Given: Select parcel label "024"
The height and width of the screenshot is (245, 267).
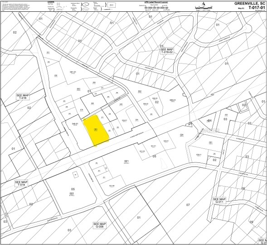Looking at the screenshot, I should point(181,135).
